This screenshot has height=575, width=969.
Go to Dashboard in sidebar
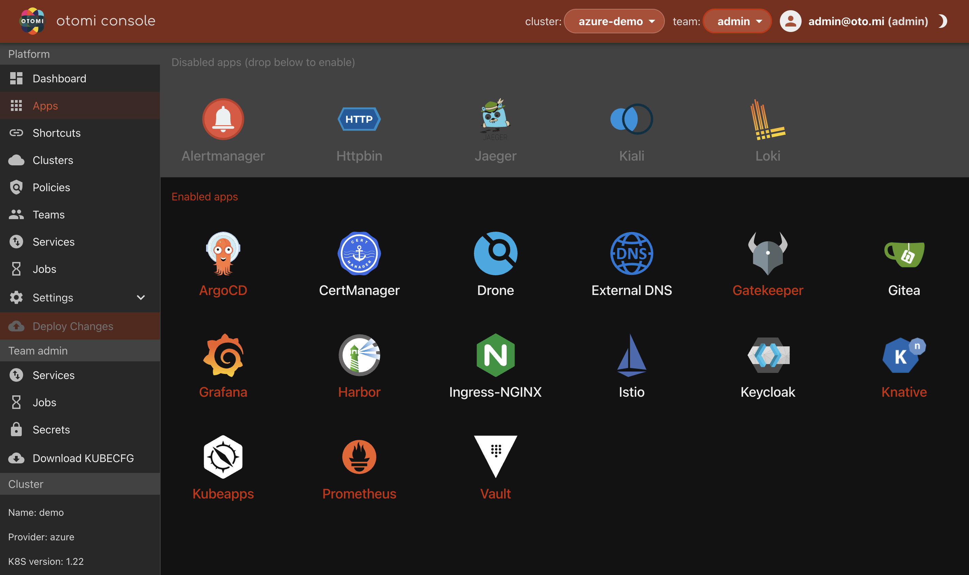[x=59, y=79]
